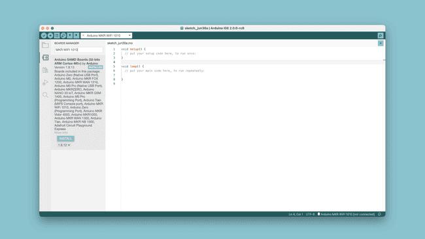This screenshot has width=425, height=239.
Task: Click the editor options button beside the tab bar
Action: pos(381,43)
